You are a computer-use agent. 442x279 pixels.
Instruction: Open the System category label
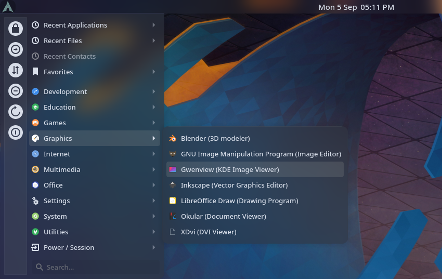[x=55, y=216]
